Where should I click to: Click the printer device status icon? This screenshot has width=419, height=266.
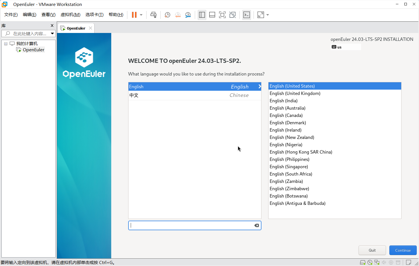tap(398, 262)
